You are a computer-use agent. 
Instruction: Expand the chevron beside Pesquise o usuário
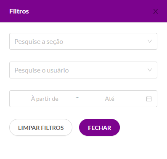point(150,70)
